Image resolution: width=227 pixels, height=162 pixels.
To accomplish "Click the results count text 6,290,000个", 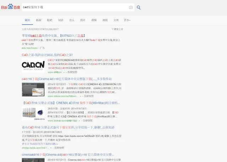I will click(40, 29).
